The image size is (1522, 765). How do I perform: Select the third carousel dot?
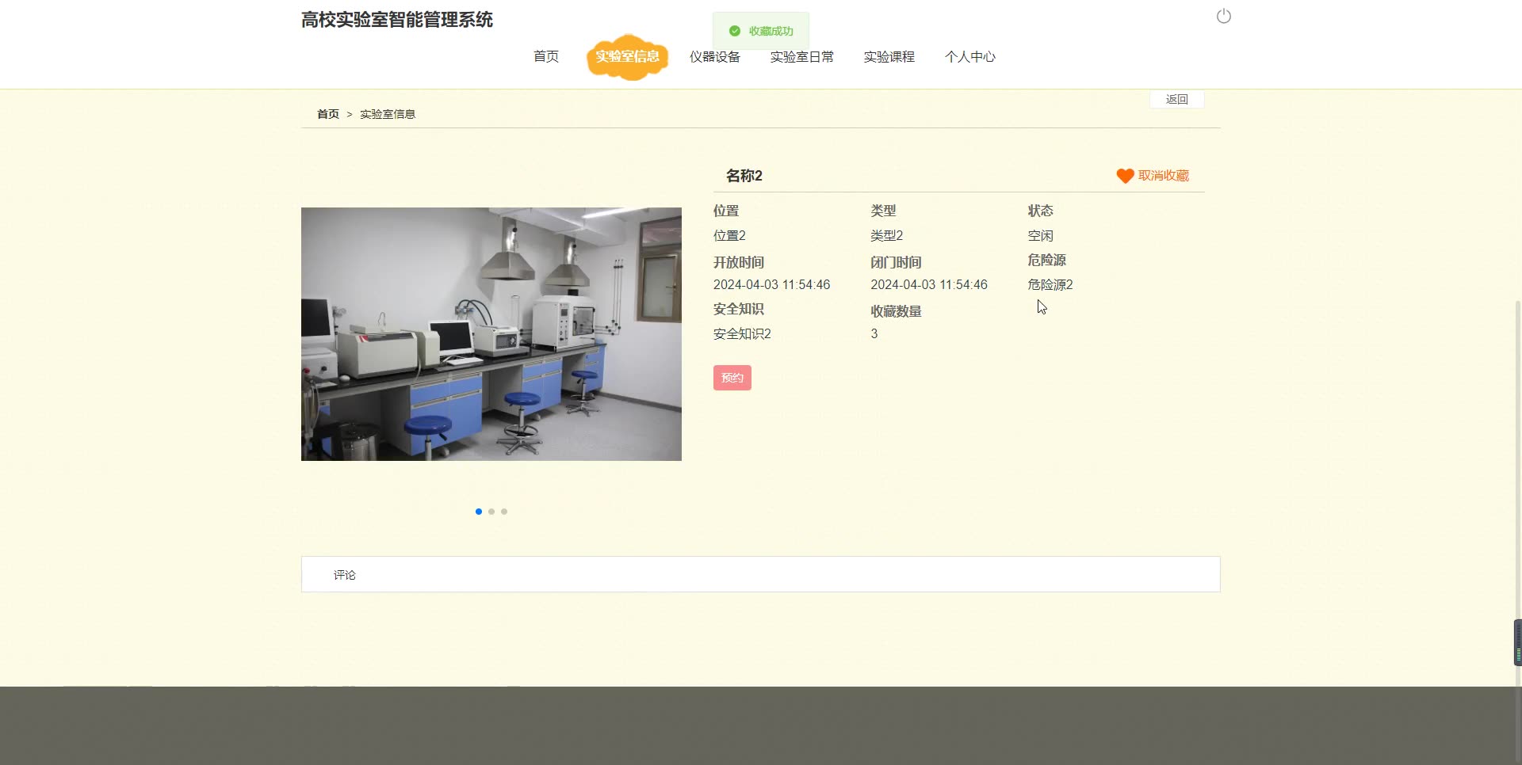coord(503,512)
